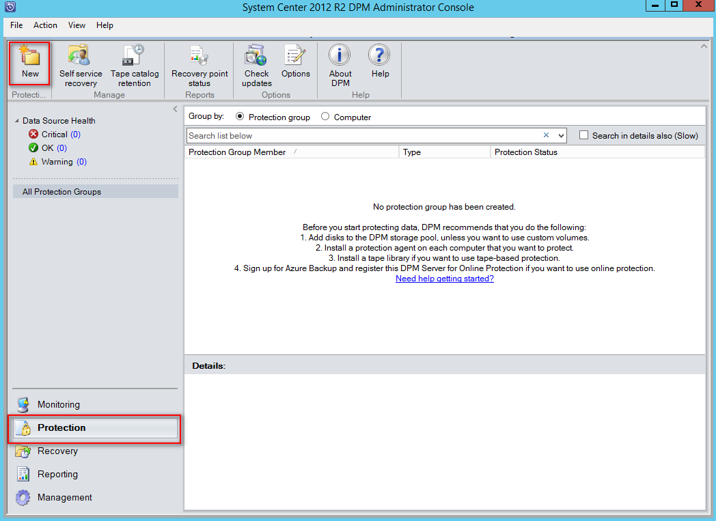Check for updates in the ribbon
This screenshot has width=716, height=521.
click(x=257, y=66)
